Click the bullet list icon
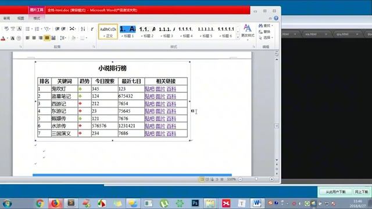The height and width of the screenshot is (209, 372). click(x=27, y=29)
